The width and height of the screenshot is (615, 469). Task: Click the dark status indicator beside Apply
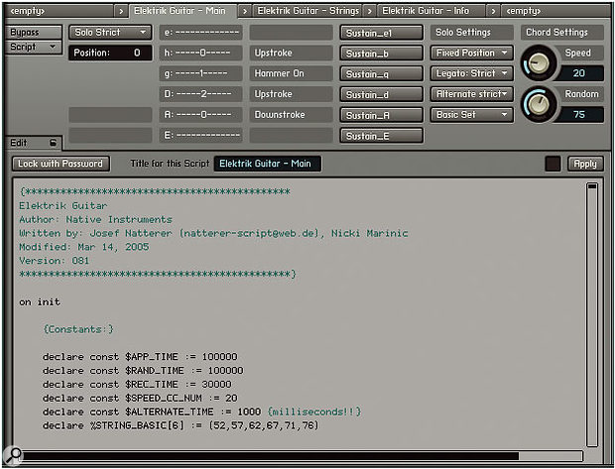553,164
